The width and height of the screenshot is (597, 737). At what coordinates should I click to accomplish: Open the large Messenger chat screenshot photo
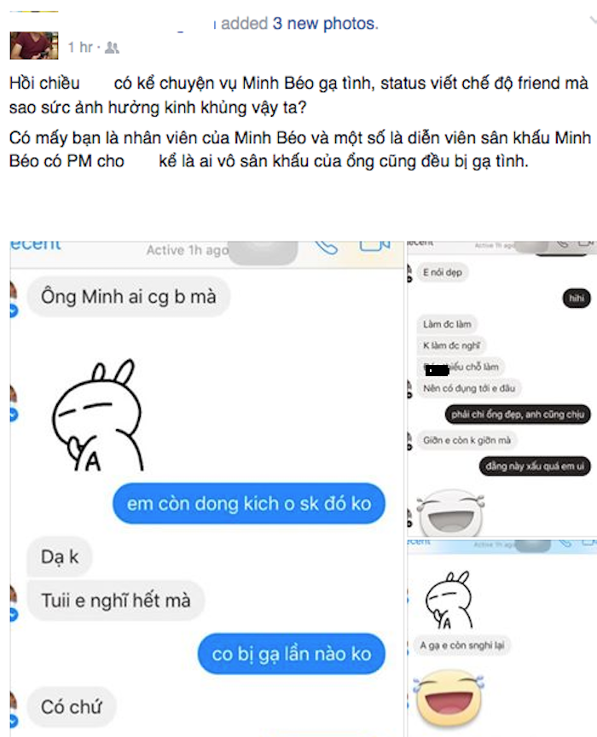[207, 489]
